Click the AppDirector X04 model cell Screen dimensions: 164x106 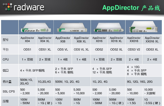pos(27,40)
